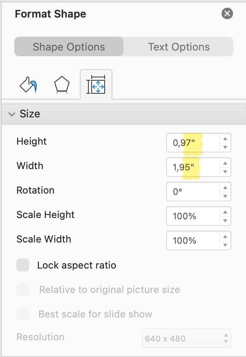Decrease Width with the down arrow
246x357 pixels.
coord(225,172)
